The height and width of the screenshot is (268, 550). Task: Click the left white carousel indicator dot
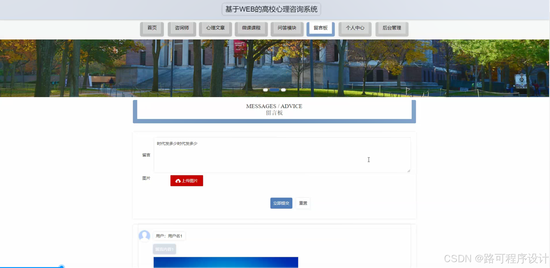point(265,90)
